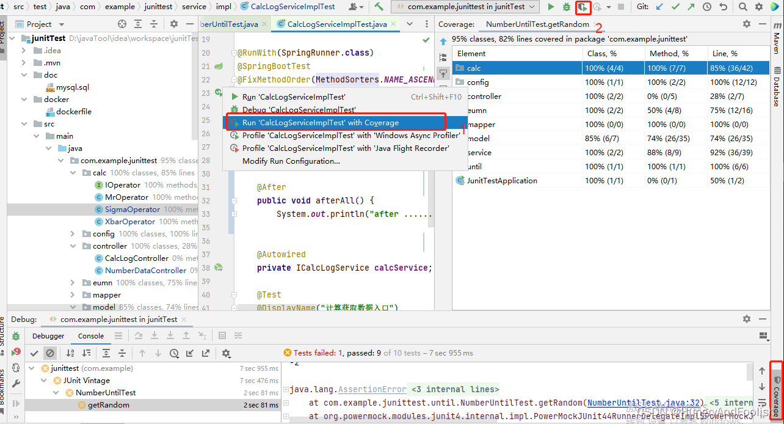Rerun debug session with green bug icon

tap(16, 337)
